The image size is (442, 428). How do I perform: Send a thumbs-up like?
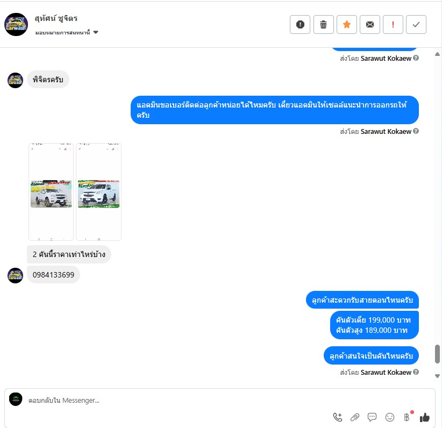point(424,417)
